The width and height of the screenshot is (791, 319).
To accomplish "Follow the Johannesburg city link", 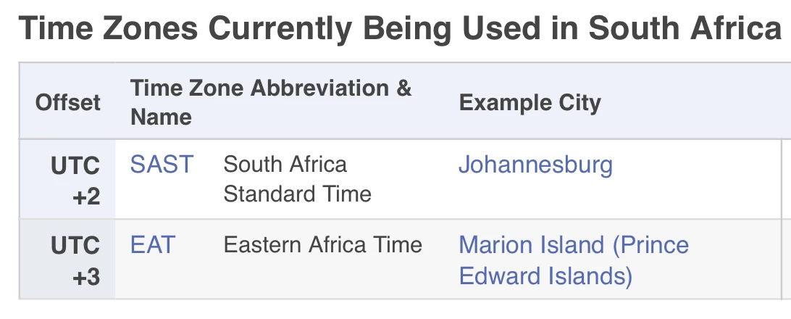I will 535,165.
